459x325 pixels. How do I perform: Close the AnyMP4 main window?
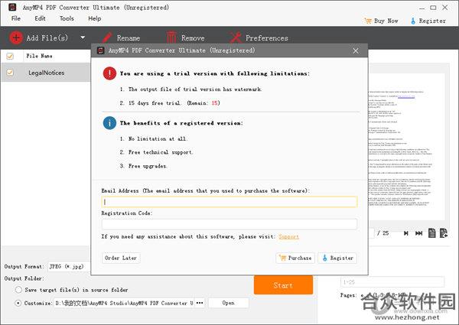(445, 8)
